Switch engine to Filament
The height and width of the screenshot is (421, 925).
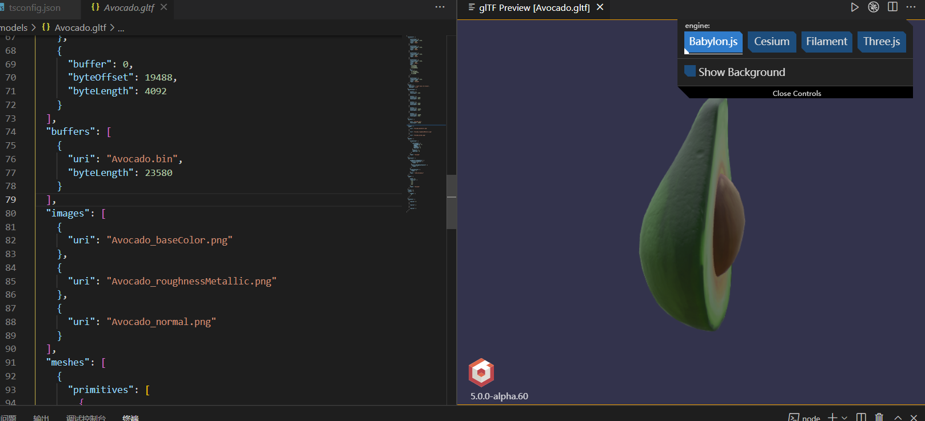click(x=827, y=42)
